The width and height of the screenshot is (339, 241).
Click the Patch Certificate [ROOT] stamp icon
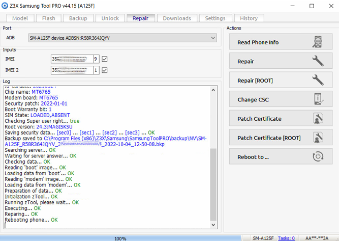click(x=318, y=138)
